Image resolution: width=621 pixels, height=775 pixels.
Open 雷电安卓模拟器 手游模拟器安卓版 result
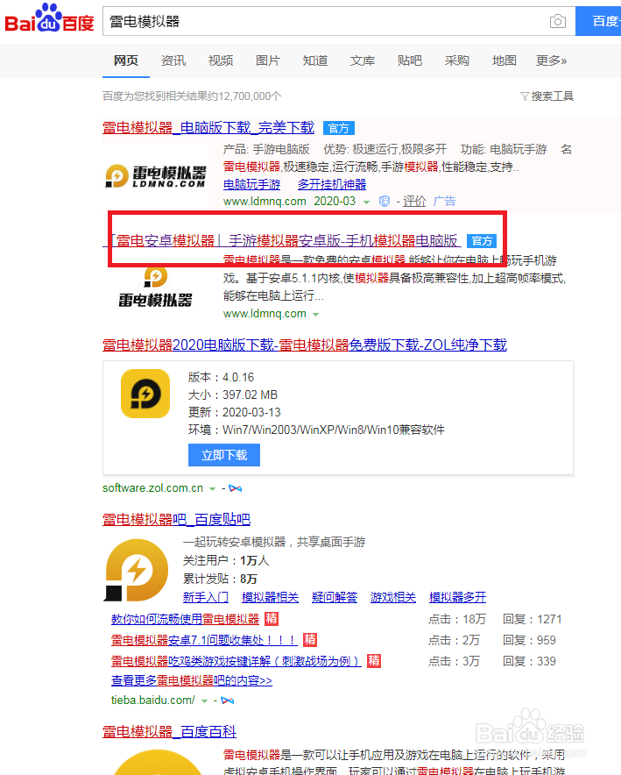coord(282,241)
